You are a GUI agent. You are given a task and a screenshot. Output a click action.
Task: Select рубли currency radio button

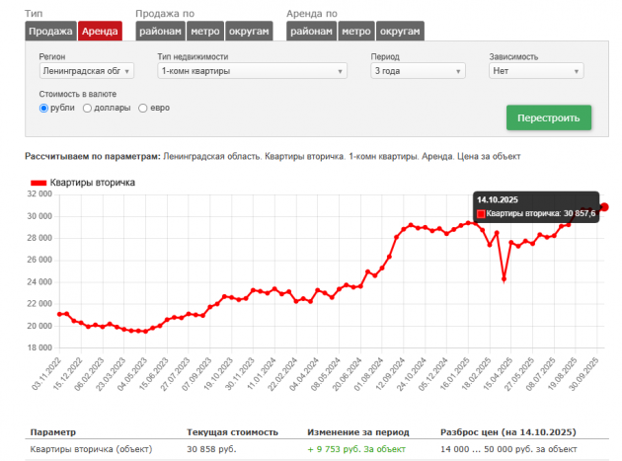pos(43,108)
